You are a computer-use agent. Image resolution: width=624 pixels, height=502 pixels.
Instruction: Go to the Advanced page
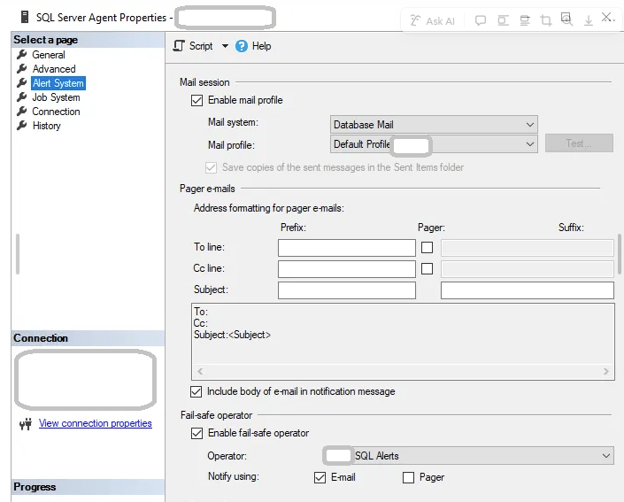tap(53, 69)
